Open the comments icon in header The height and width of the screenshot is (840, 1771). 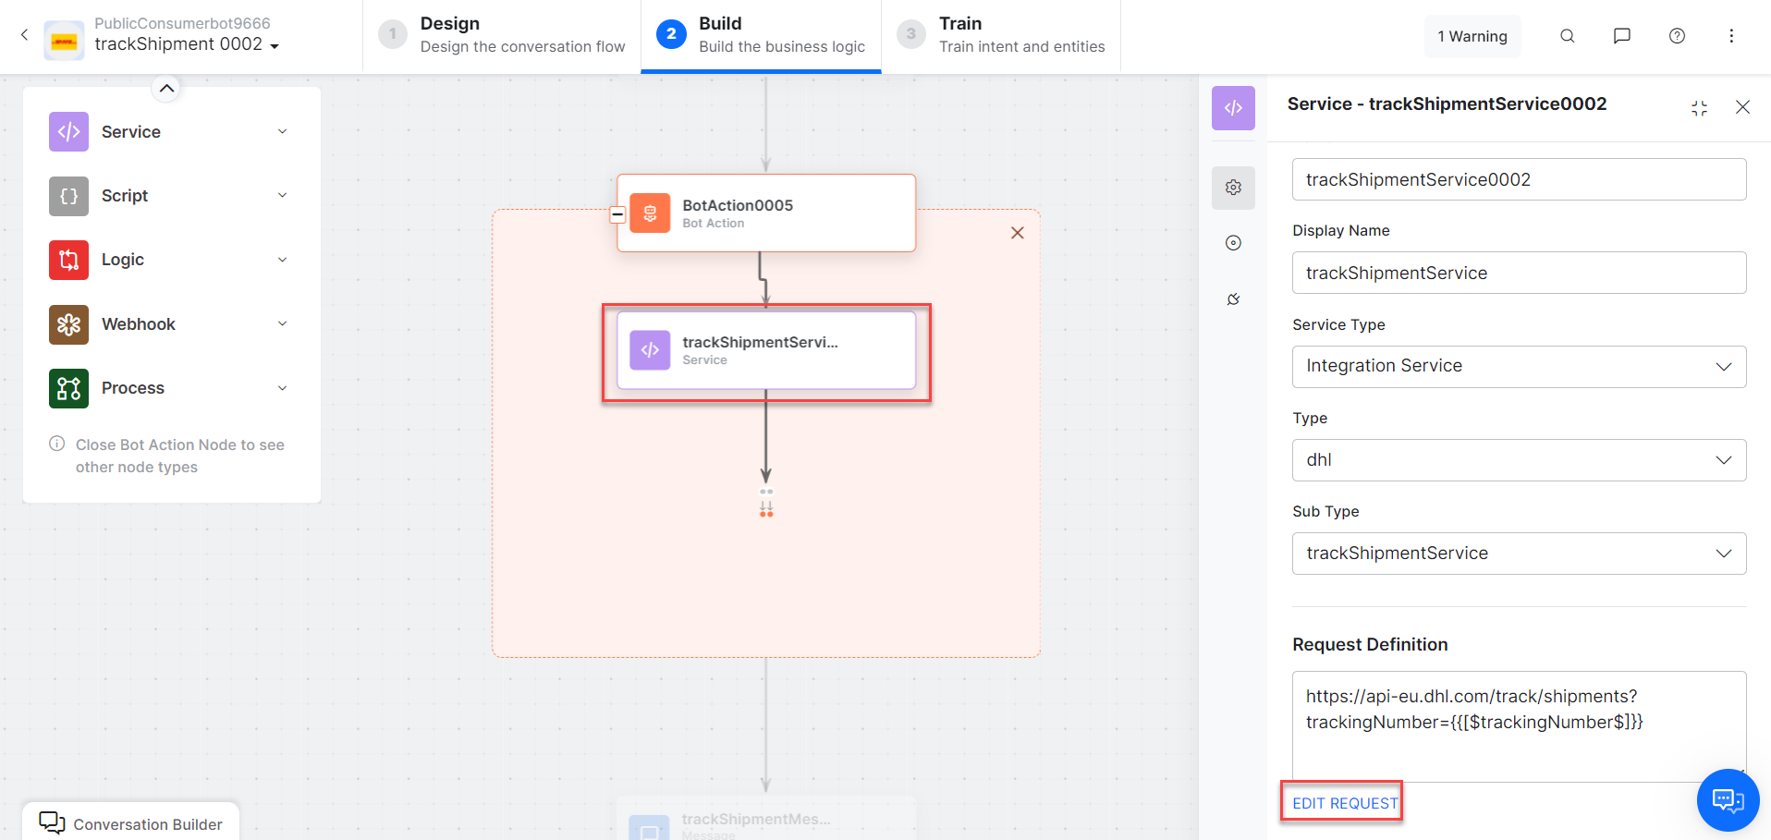click(1621, 36)
